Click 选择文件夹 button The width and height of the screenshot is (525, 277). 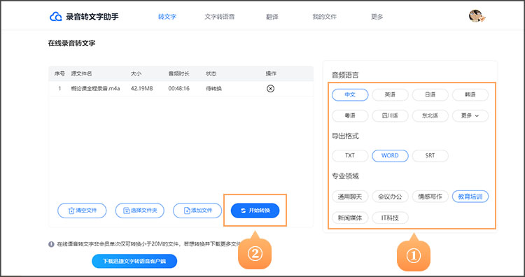coord(139,211)
